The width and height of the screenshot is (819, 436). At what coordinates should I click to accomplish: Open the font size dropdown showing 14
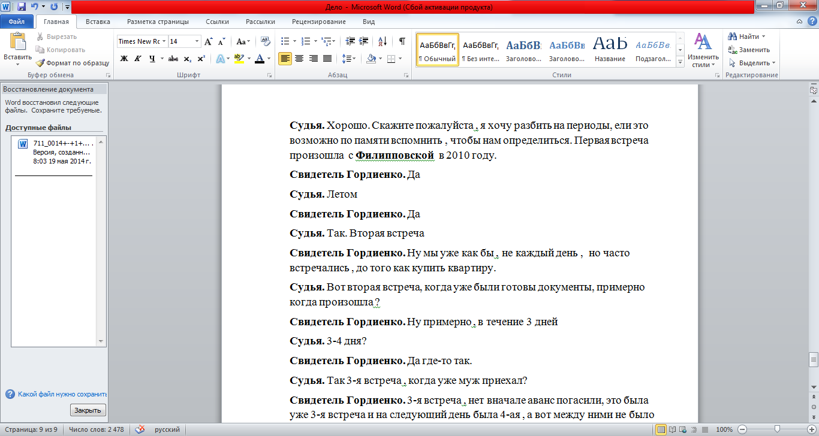[x=197, y=41]
